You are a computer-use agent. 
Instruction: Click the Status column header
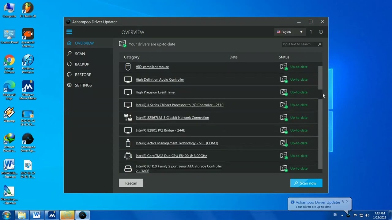pyautogui.click(x=284, y=57)
